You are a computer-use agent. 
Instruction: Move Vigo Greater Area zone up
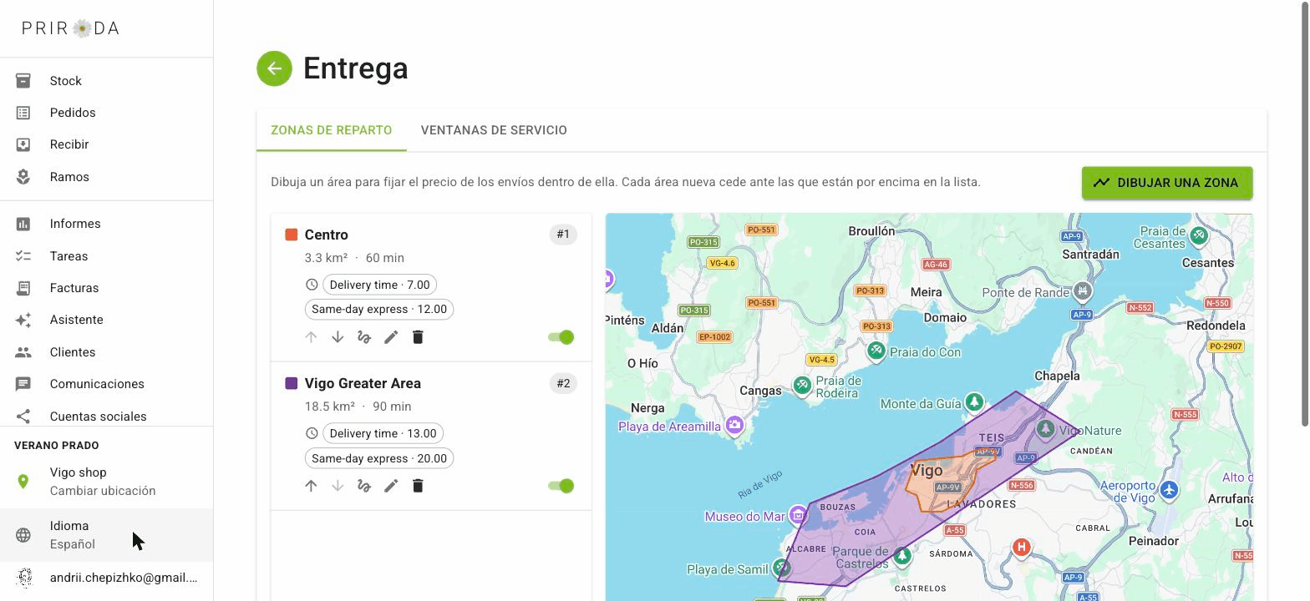(311, 486)
